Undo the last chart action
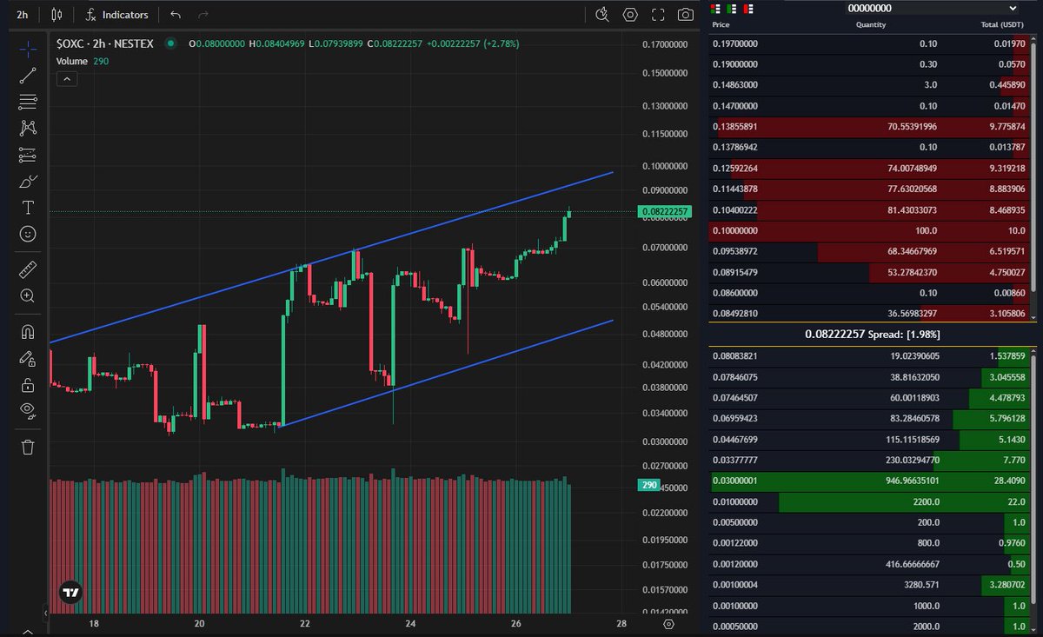 point(176,15)
